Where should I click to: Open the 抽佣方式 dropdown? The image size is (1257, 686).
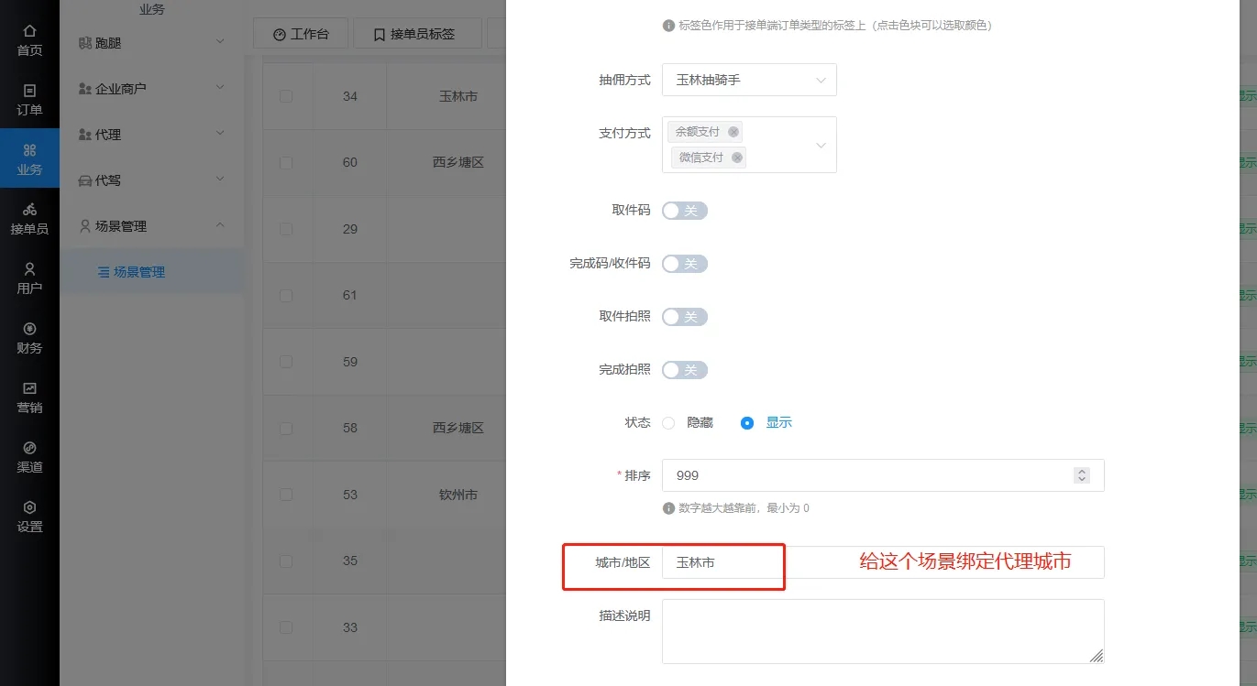point(749,80)
